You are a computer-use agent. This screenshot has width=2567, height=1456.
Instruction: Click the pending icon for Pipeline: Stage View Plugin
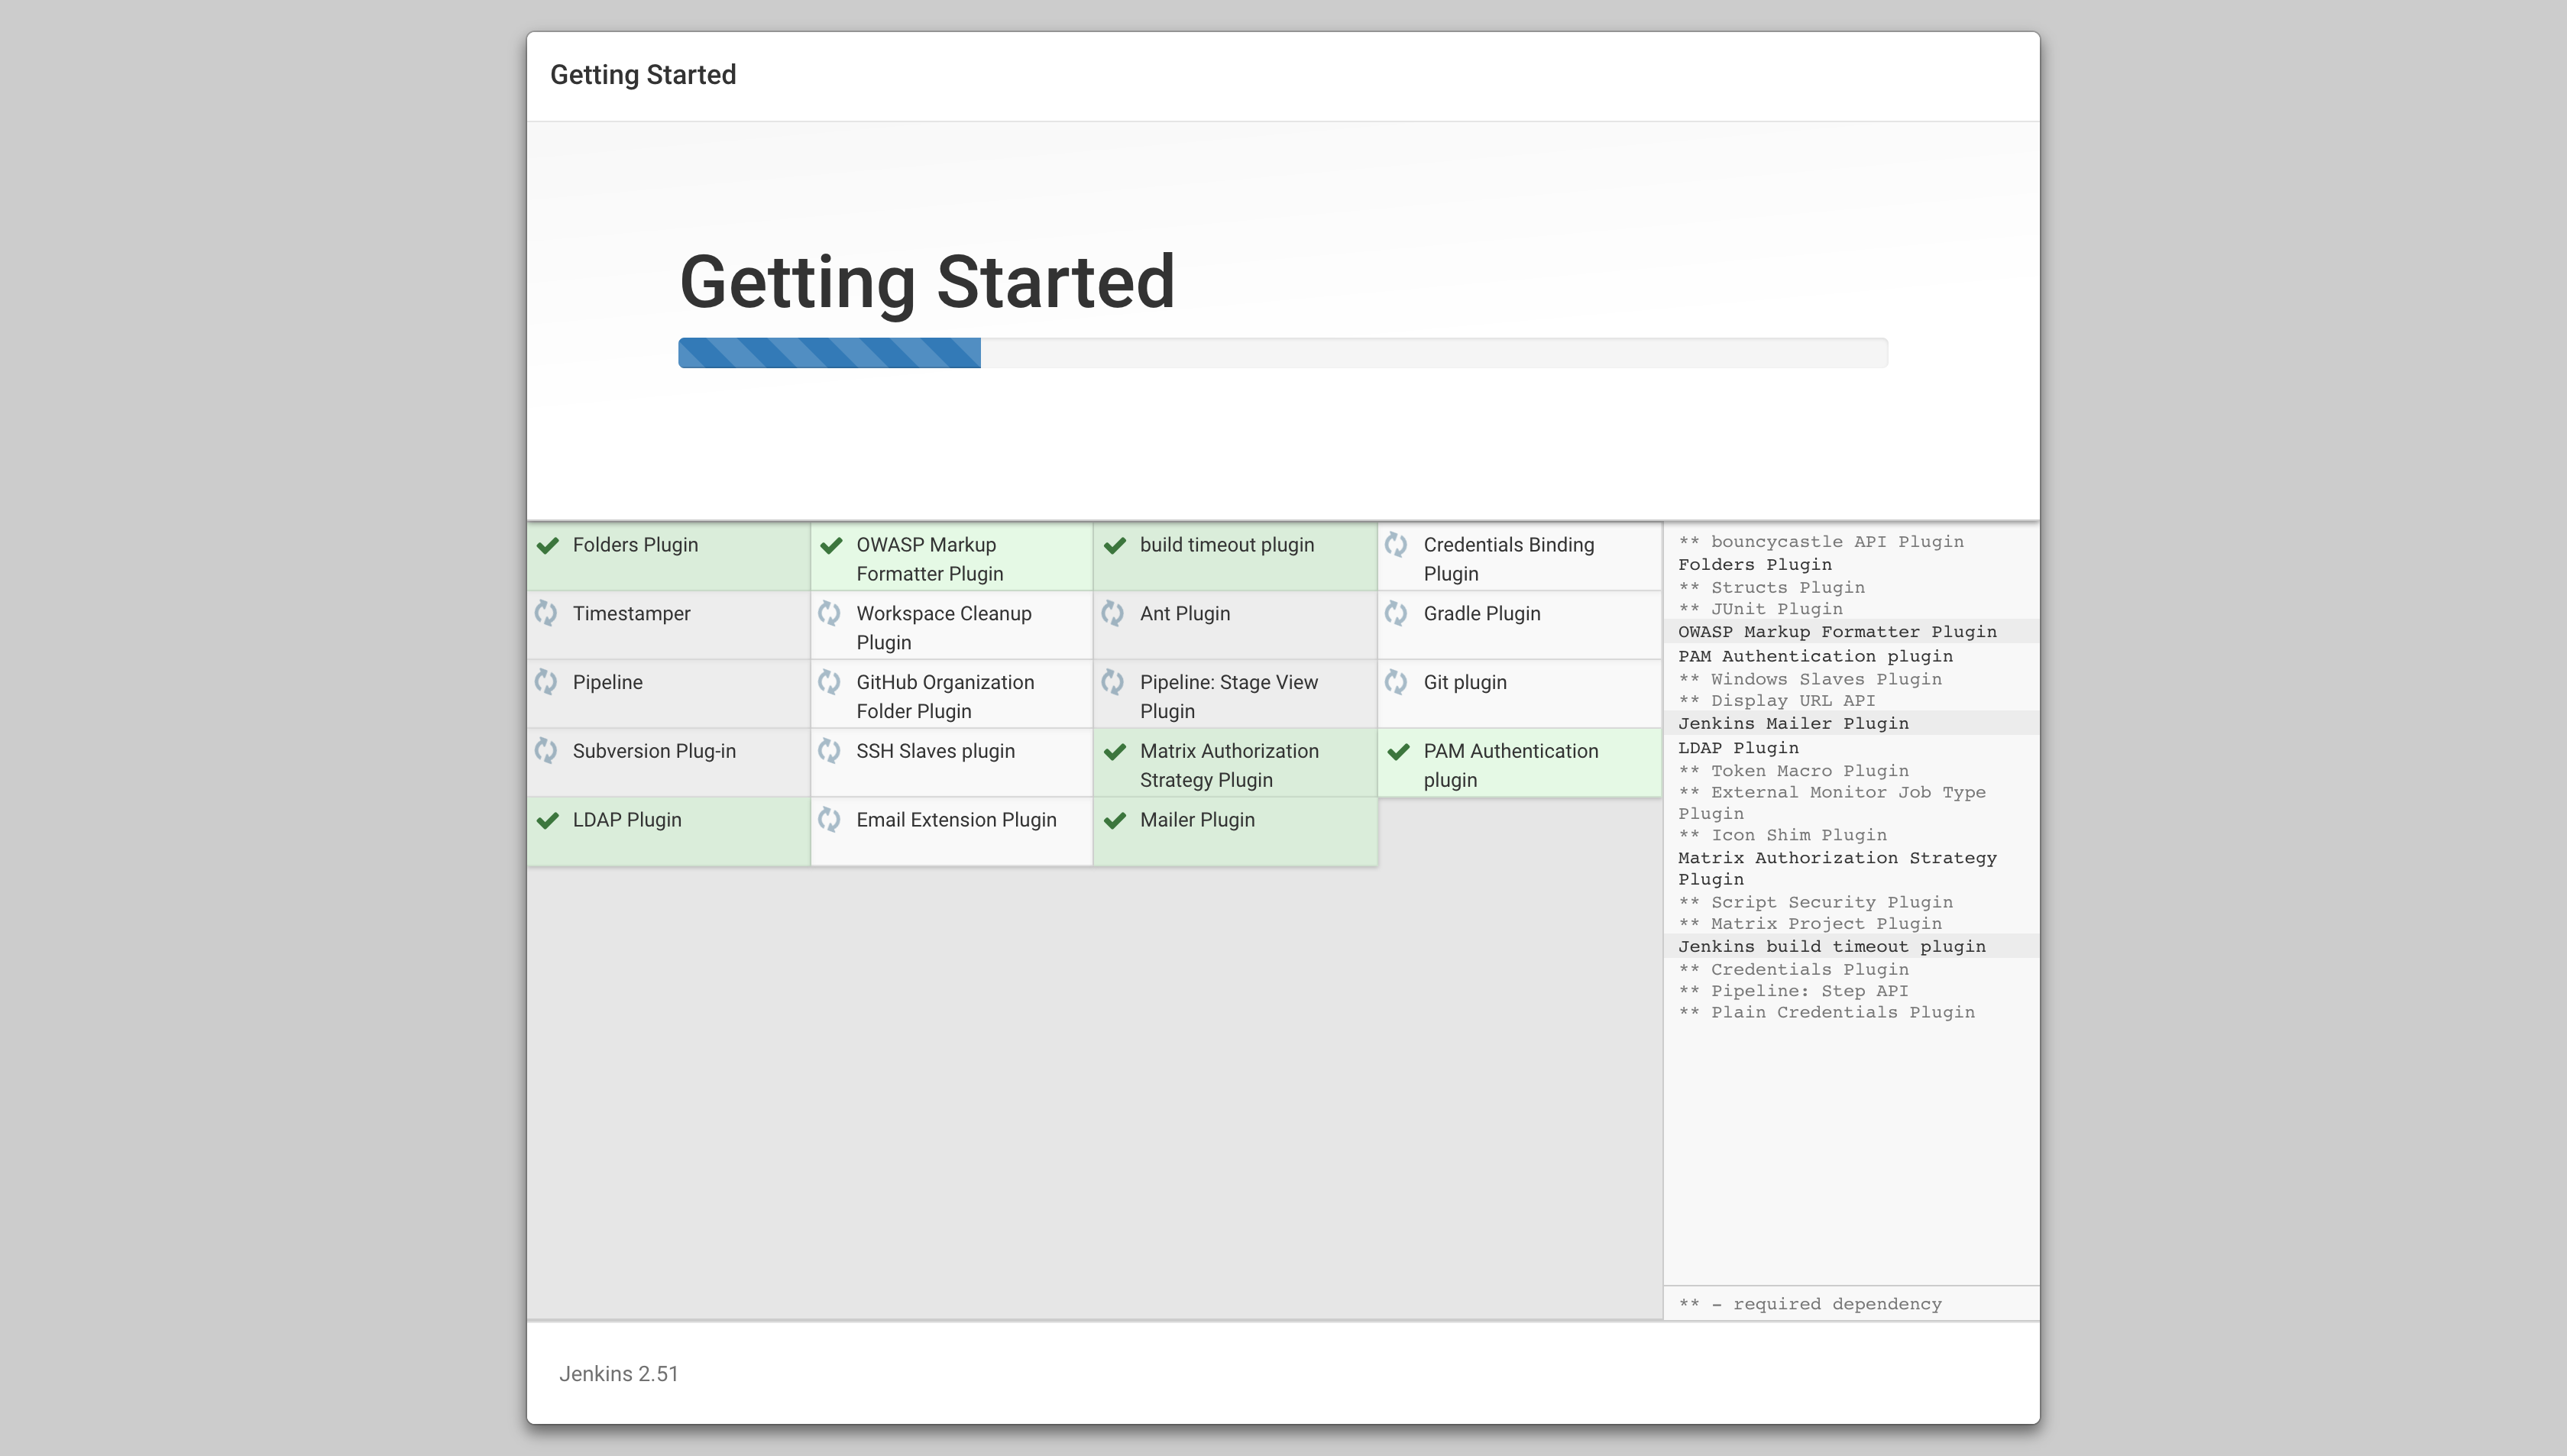(x=1113, y=683)
